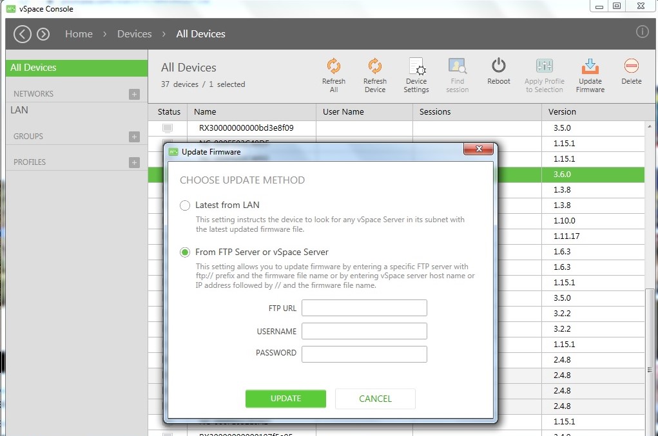Click the scrollbar up arrow in device list
Image resolution: width=658 pixels, height=436 pixels.
coord(650,126)
